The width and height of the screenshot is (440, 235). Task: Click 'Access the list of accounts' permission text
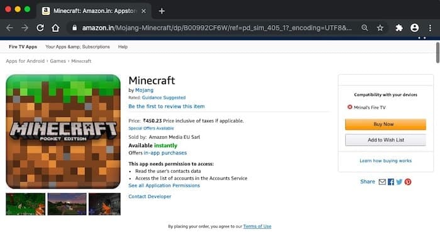(x=191, y=178)
